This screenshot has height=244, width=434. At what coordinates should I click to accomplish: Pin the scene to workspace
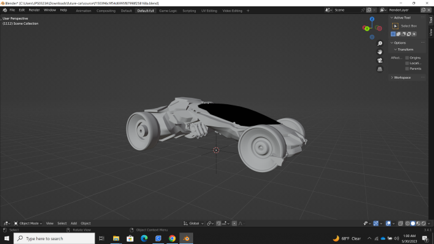[363, 10]
